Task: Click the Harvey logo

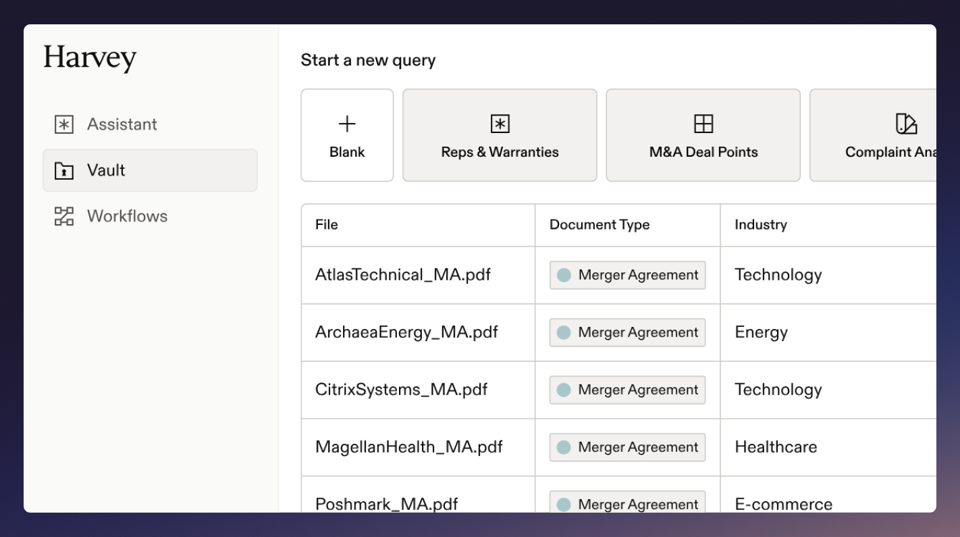Action: [90, 58]
